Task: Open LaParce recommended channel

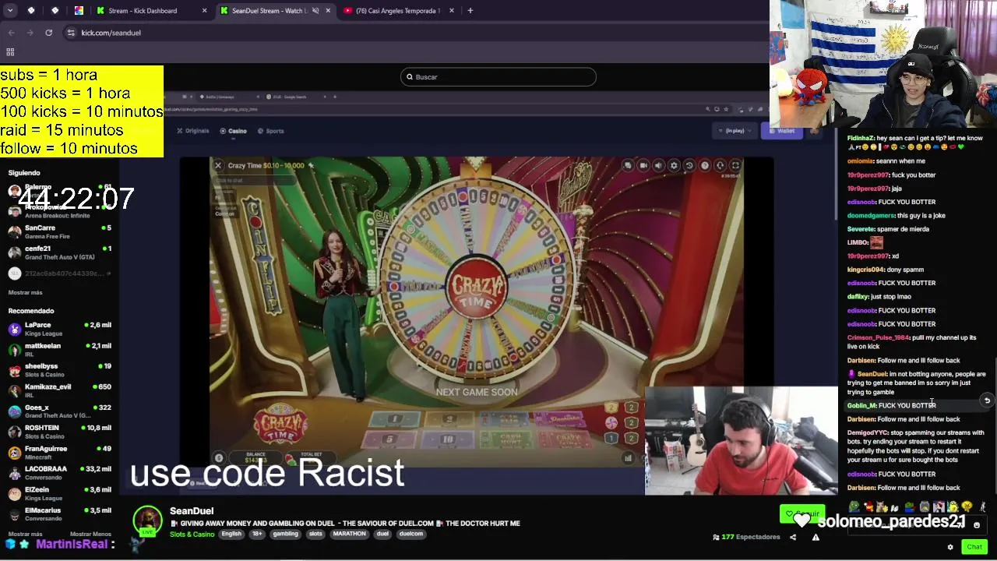Action: point(61,329)
